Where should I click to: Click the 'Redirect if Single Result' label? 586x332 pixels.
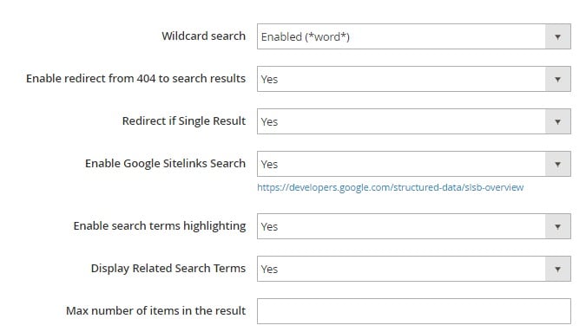184,121
